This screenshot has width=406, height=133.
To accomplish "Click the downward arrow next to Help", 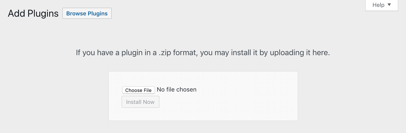I will click(389, 5).
